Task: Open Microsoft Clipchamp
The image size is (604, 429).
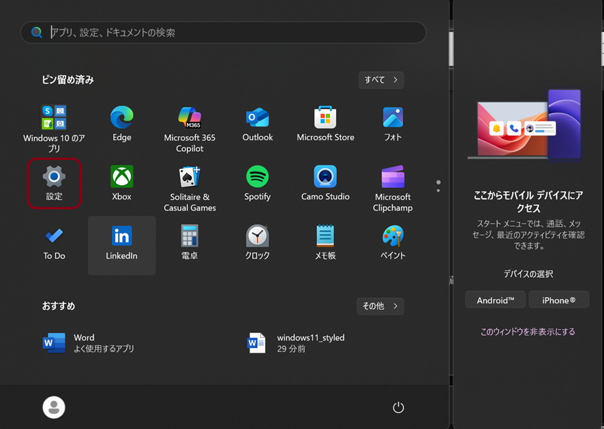Action: (x=393, y=183)
